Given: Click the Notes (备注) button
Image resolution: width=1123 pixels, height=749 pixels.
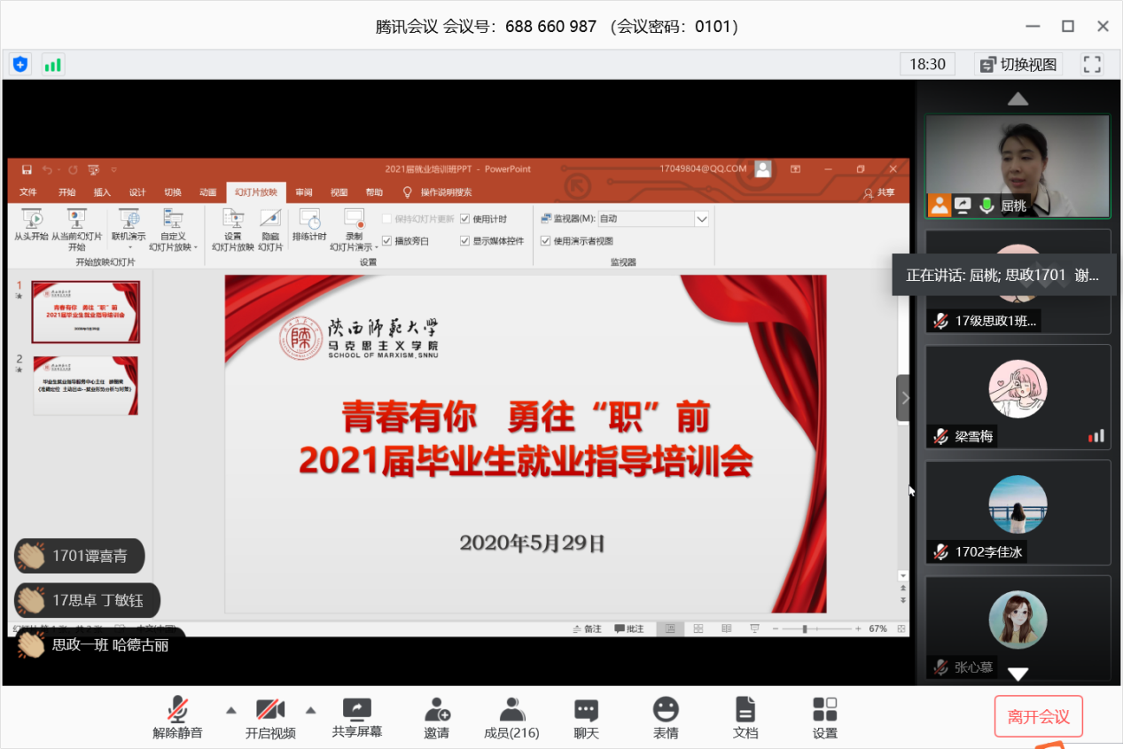Looking at the screenshot, I should pyautogui.click(x=587, y=628).
